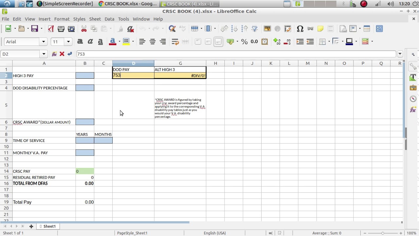Viewport: 419px width, 236px height.
Task: Switch to the SimpleScreenRecorder taskbar window
Action: tap(64, 4)
